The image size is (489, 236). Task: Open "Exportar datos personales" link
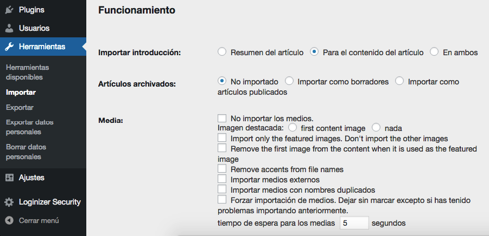point(30,127)
